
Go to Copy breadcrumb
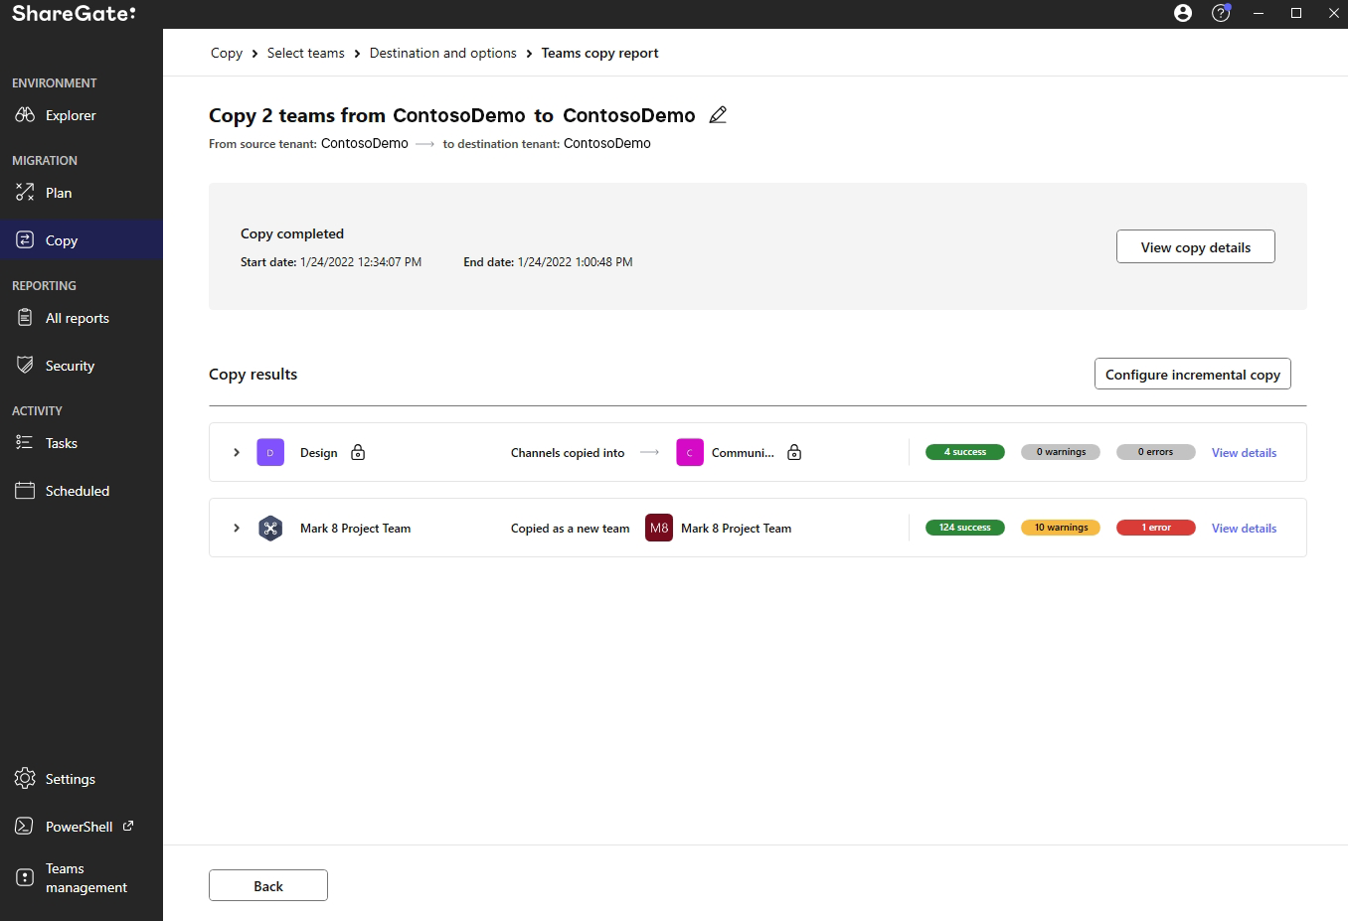(x=227, y=53)
